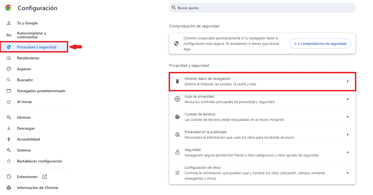Open Accesibilidad via its accessibility icon
The image size is (373, 195).
click(9, 139)
